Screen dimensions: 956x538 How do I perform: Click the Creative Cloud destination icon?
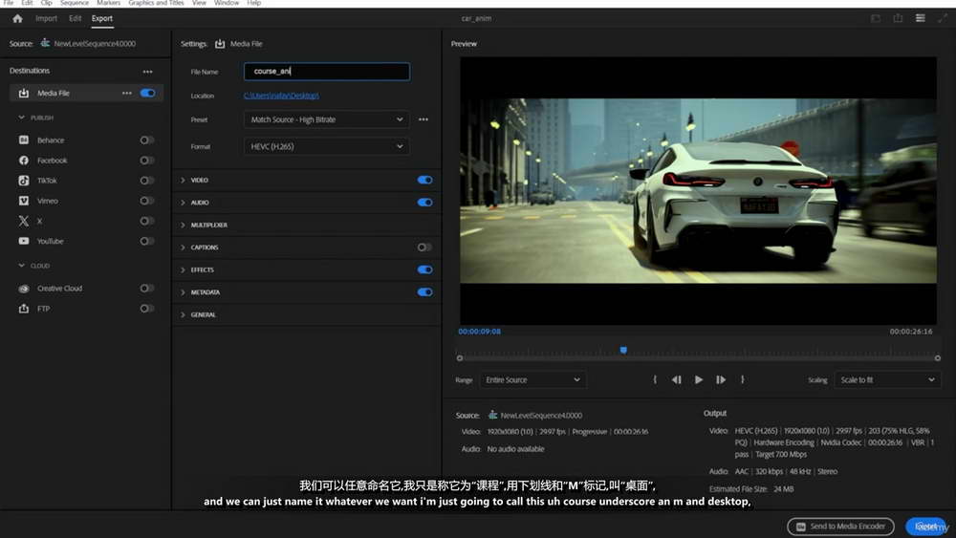click(x=24, y=289)
